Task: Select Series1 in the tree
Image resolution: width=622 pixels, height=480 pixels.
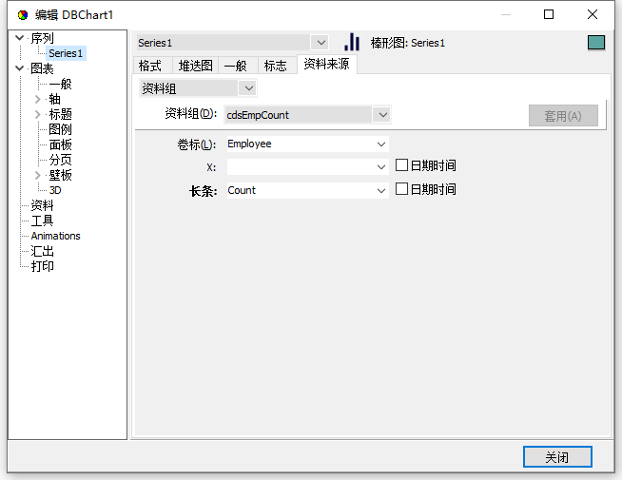Action: tap(66, 53)
